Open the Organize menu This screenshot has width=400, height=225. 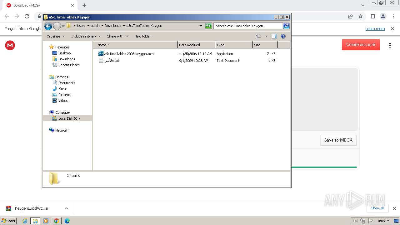pos(56,36)
